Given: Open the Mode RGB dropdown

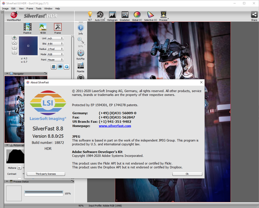Looking at the screenshot, I should [55, 54].
